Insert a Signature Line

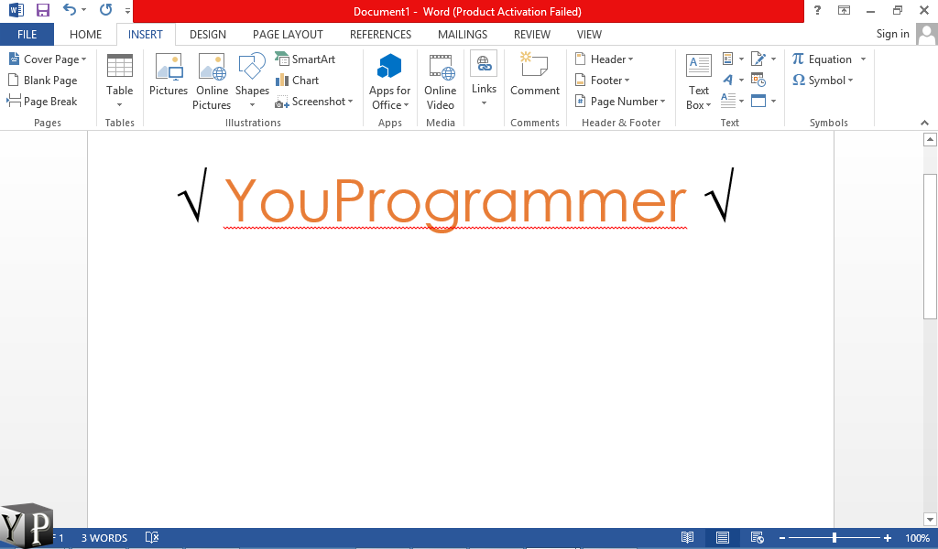(x=763, y=59)
